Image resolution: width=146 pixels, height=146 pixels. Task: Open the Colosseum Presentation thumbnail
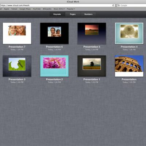129,66
